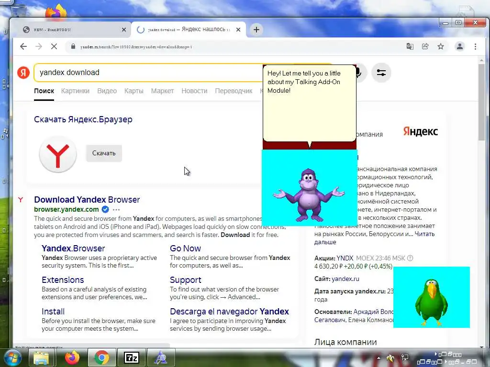490x367 pixels.
Task: Click the YNDX stock ticker
Action: [345, 258]
